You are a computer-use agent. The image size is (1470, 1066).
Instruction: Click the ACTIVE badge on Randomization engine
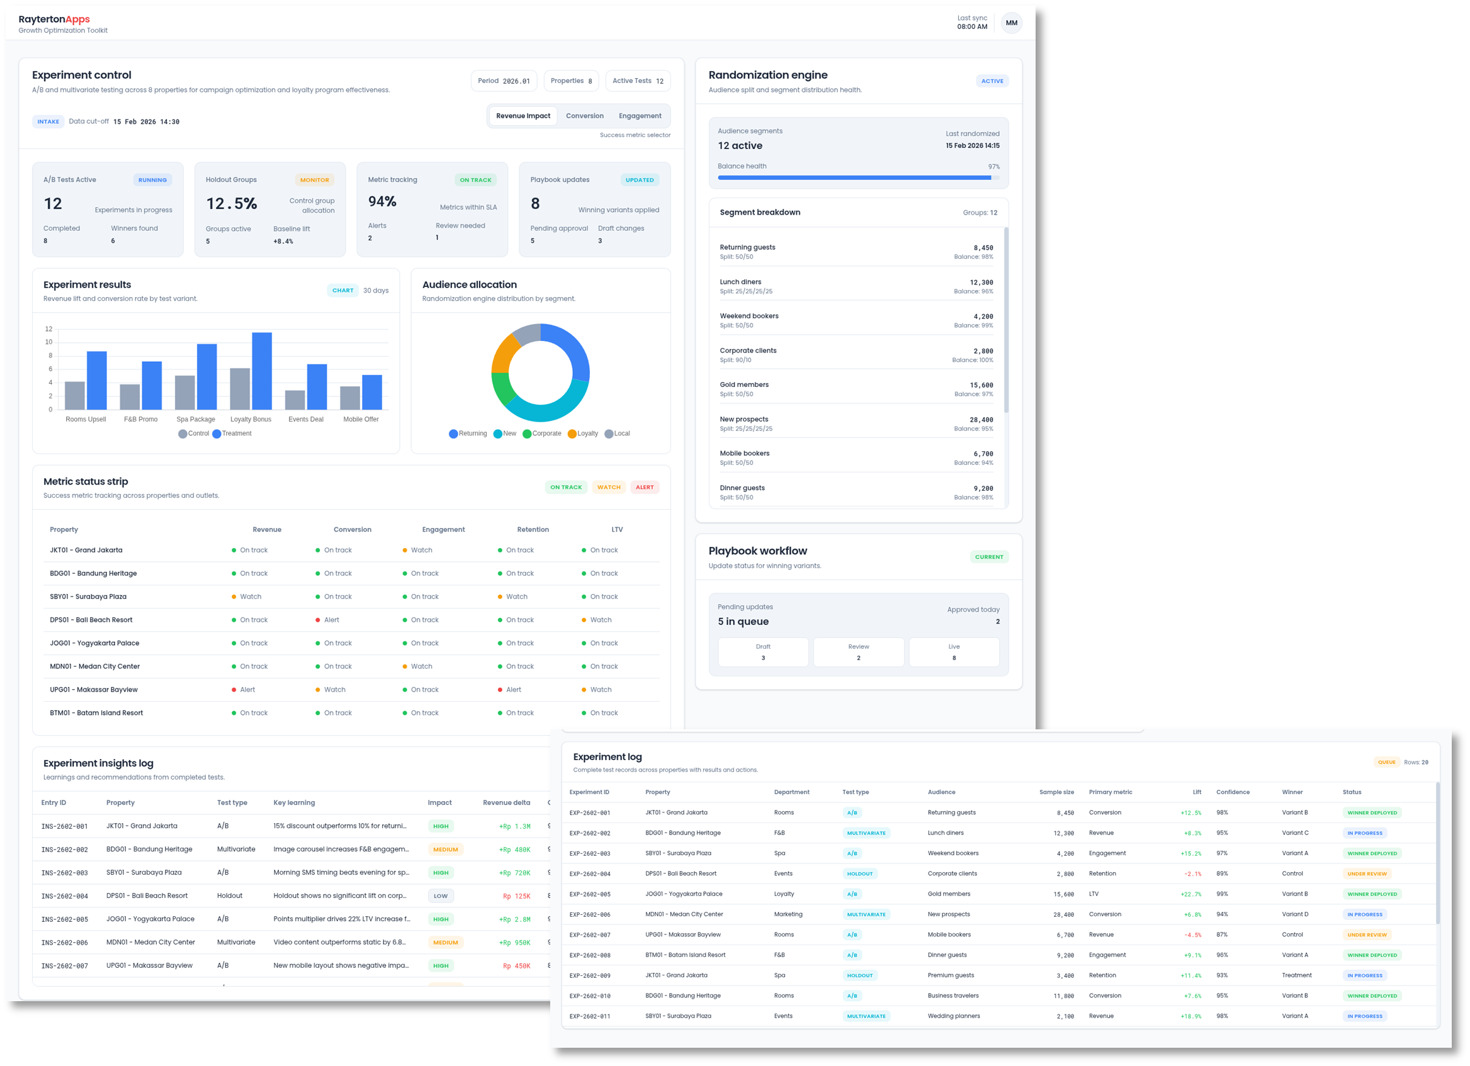(992, 81)
